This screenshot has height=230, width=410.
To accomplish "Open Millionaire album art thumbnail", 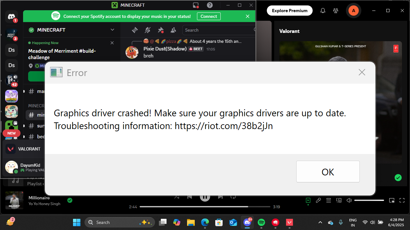I will tap(14, 201).
